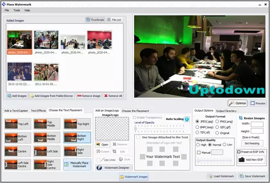Set output quality to High
270x183 pixels.
pyautogui.click(x=198, y=145)
